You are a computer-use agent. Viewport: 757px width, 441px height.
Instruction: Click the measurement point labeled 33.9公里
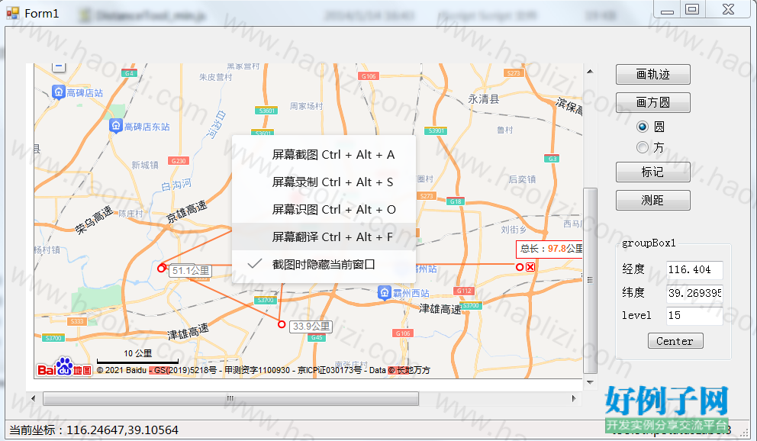click(x=282, y=324)
